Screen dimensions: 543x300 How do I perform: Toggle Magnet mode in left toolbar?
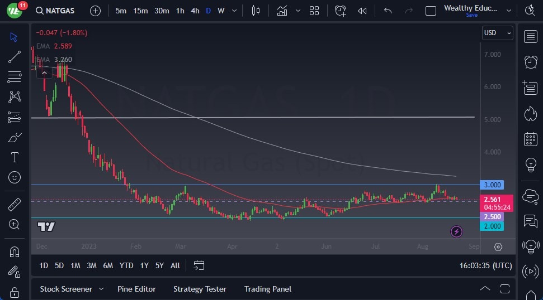pyautogui.click(x=15, y=251)
